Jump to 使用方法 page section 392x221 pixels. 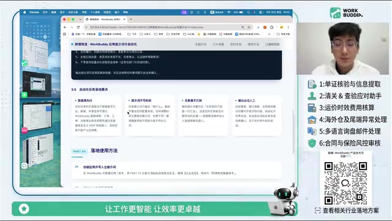pyautogui.click(x=253, y=44)
